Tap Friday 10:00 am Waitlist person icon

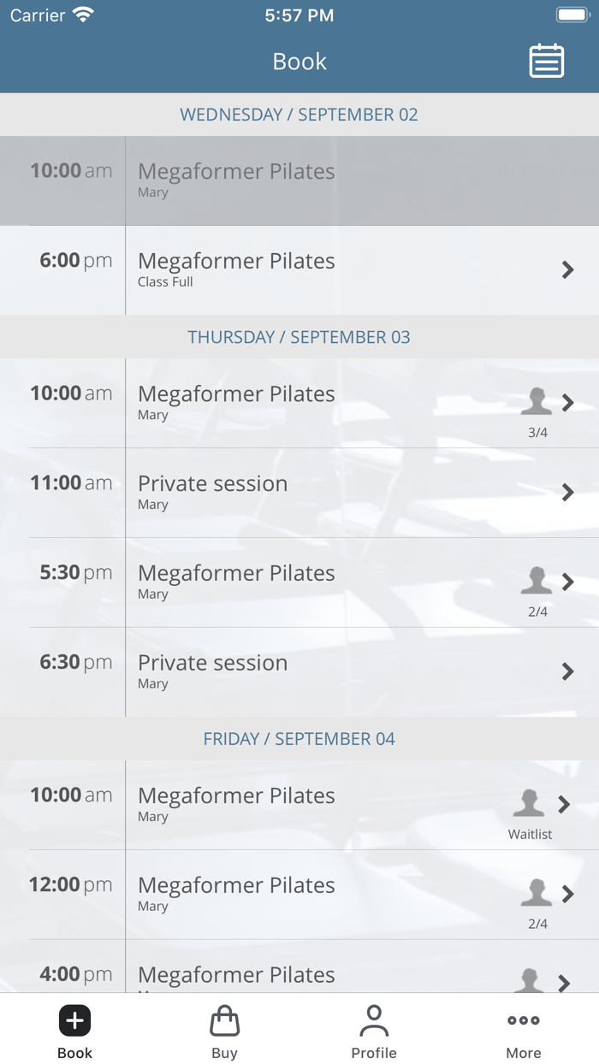click(529, 804)
